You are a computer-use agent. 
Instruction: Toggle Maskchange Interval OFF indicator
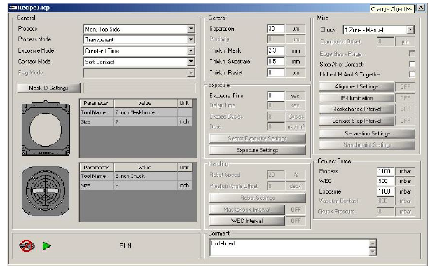pyautogui.click(x=405, y=109)
